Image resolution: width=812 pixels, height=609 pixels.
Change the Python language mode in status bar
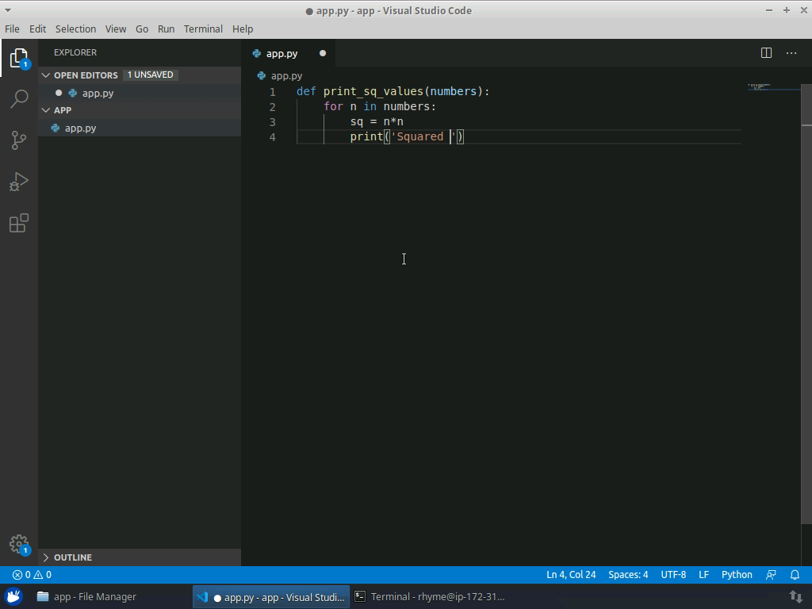[x=736, y=574]
